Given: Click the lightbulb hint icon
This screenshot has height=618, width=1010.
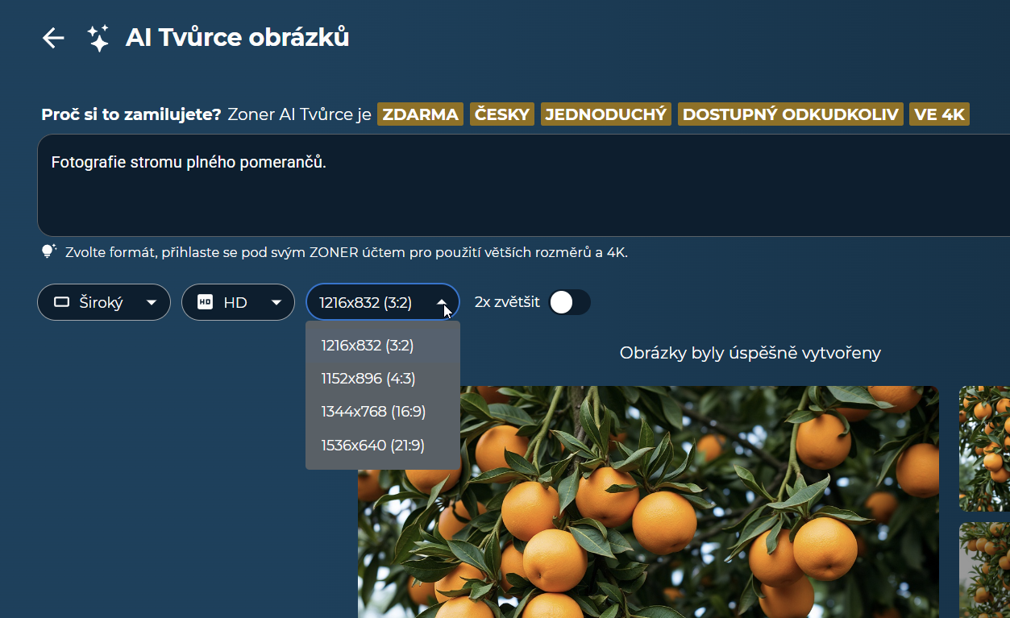Looking at the screenshot, I should pyautogui.click(x=49, y=251).
